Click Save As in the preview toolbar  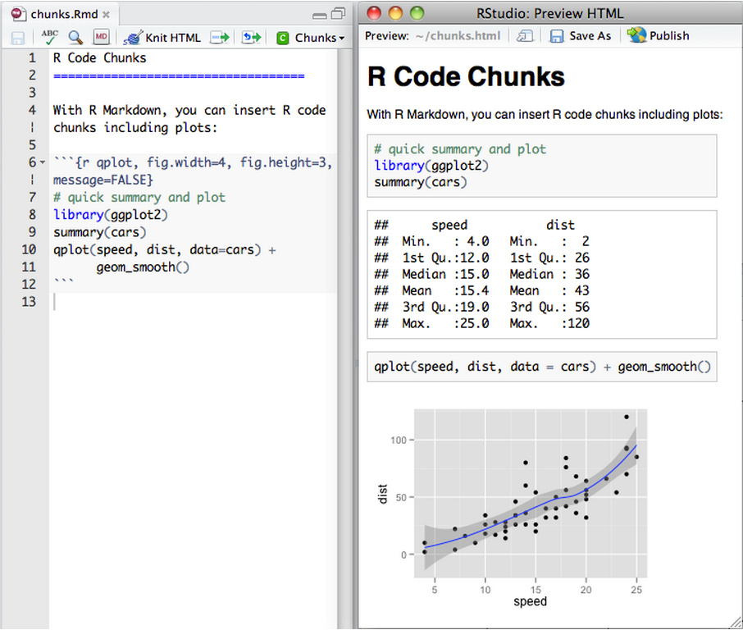(581, 36)
